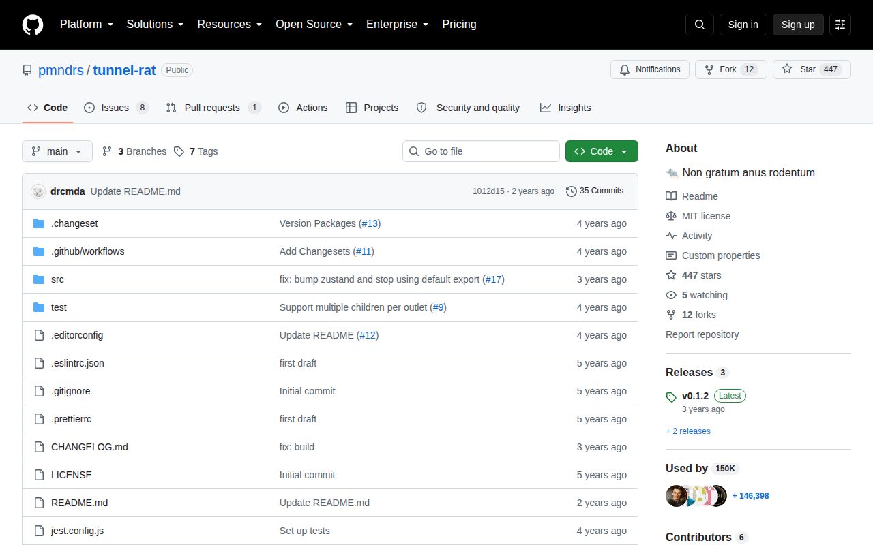The width and height of the screenshot is (873, 545).
Task: Open the .prettierrc file
Action: pyautogui.click(x=71, y=419)
